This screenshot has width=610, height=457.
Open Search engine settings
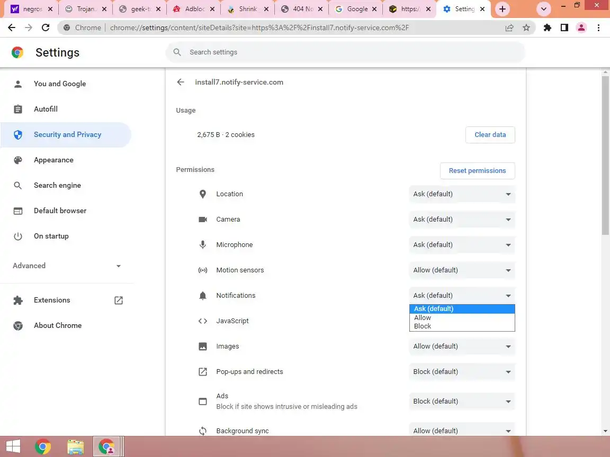pos(66,185)
